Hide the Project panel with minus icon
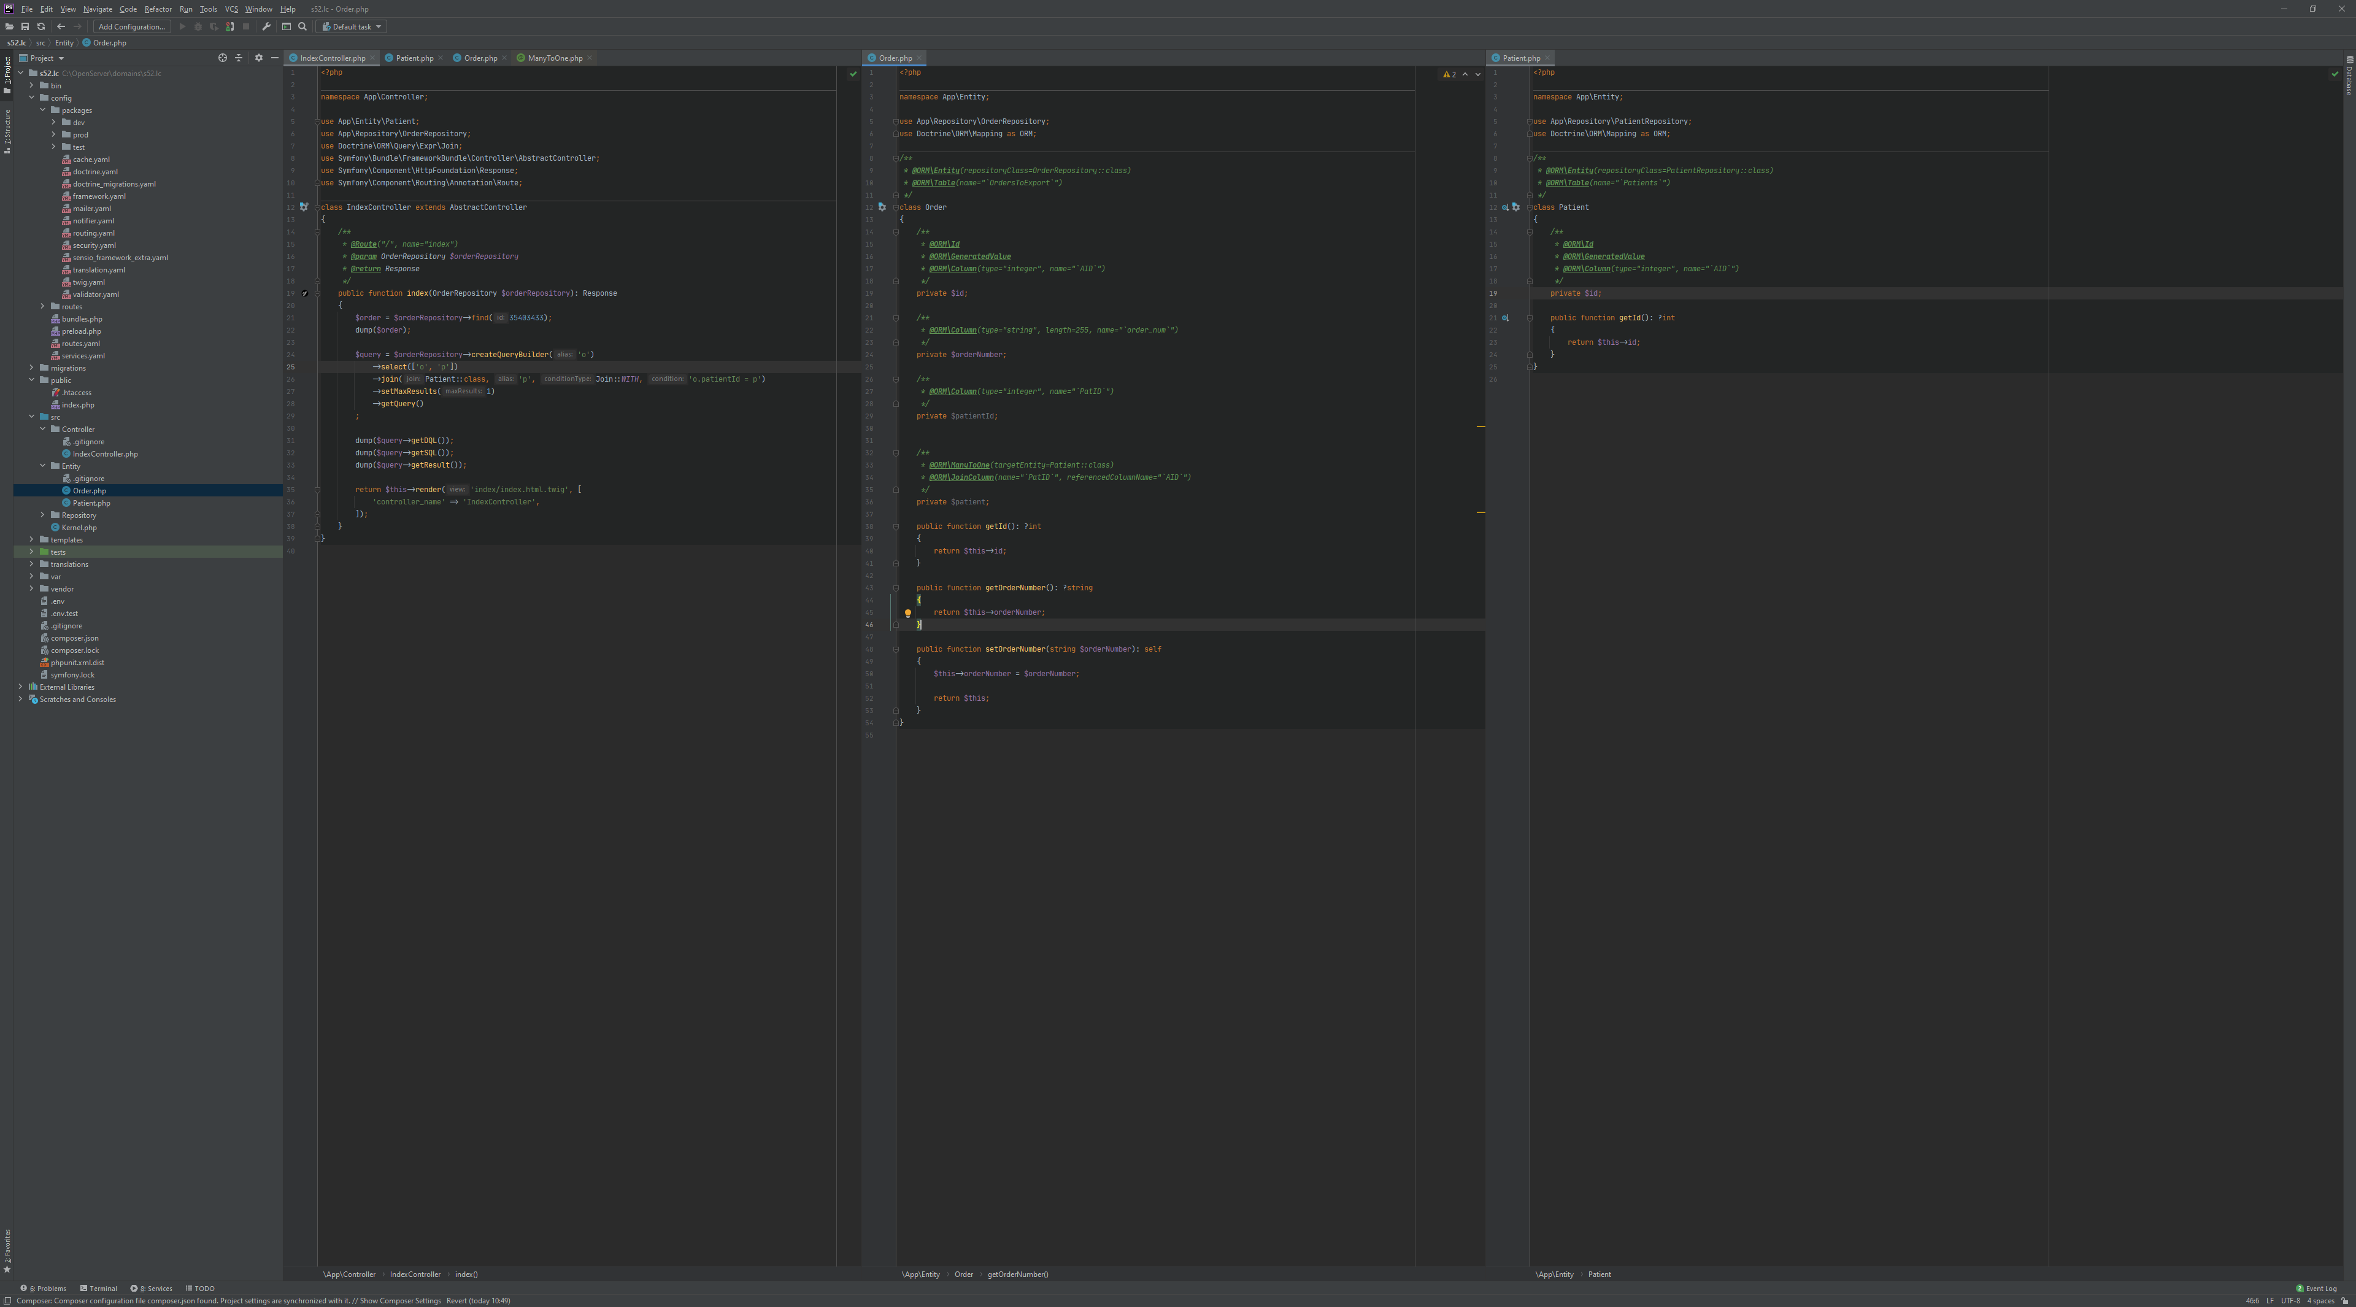 [x=274, y=58]
